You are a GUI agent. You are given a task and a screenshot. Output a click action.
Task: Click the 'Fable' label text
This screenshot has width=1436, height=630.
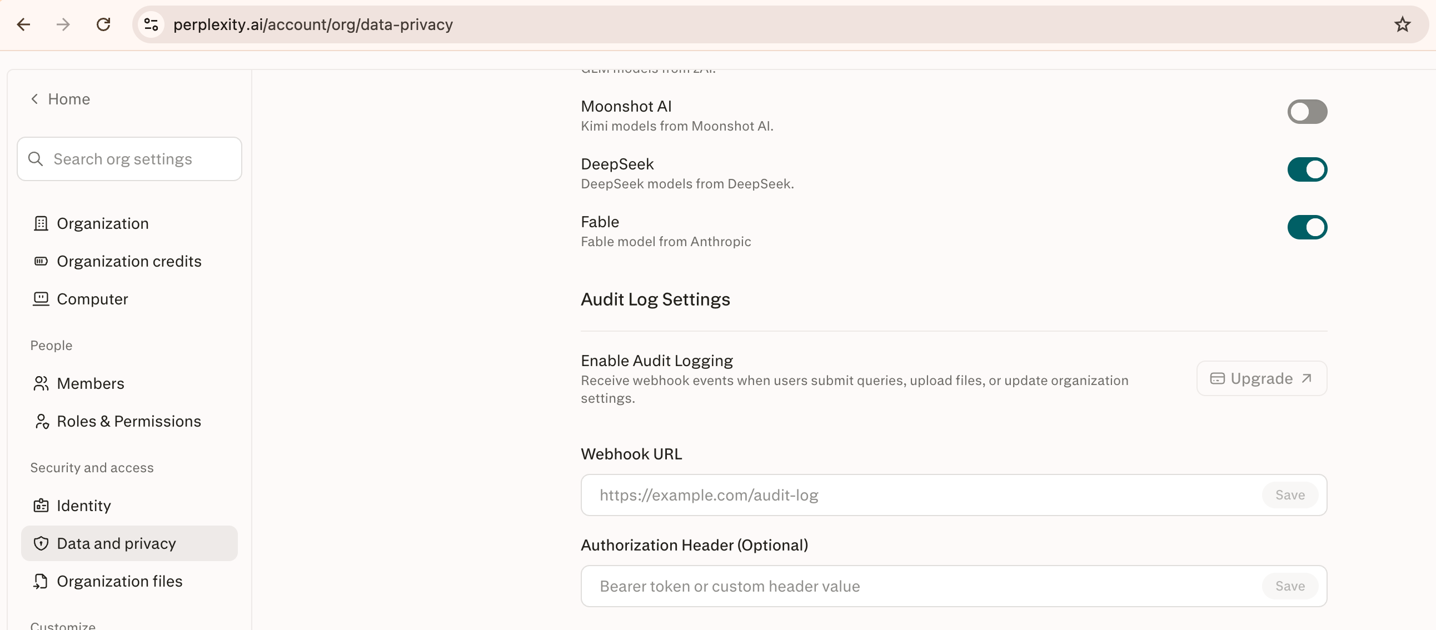[600, 222]
